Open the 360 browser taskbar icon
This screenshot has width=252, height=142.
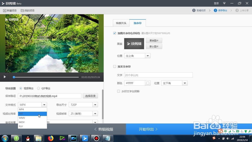click(x=16, y=138)
